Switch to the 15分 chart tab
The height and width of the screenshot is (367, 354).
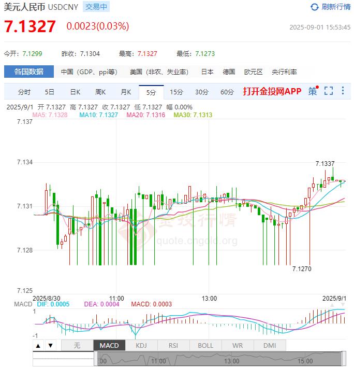point(176,92)
